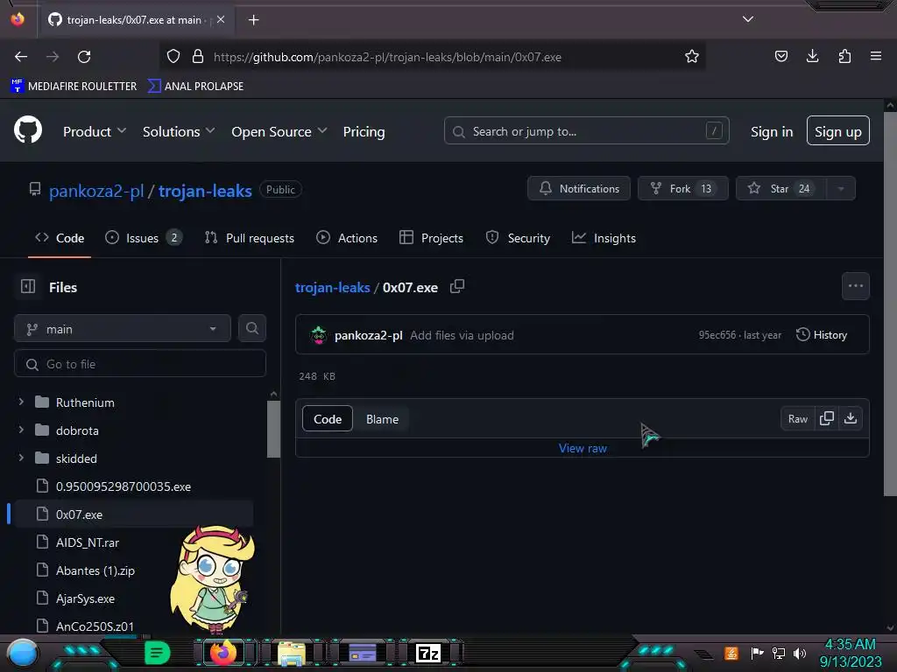Select the Blame view toggle
The image size is (897, 672).
[382, 419]
